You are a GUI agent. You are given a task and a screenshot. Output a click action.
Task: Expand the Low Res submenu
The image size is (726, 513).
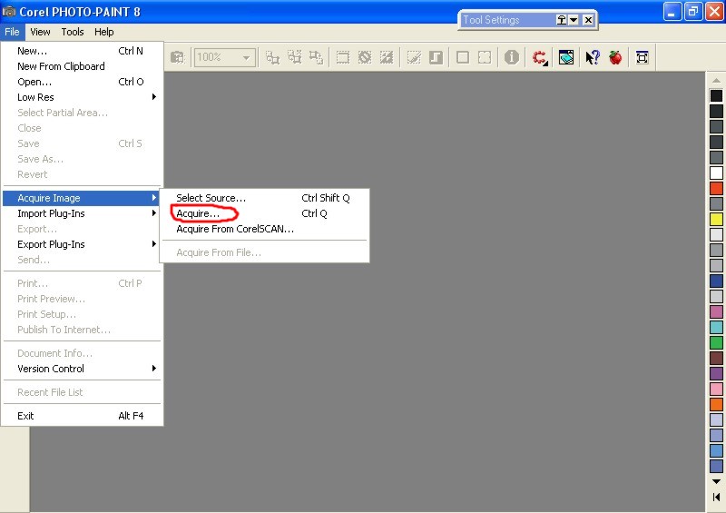click(x=82, y=97)
